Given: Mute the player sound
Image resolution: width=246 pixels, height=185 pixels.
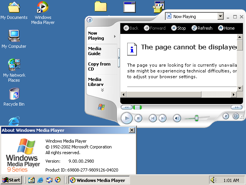Looking at the screenshot, I should coord(177,118).
